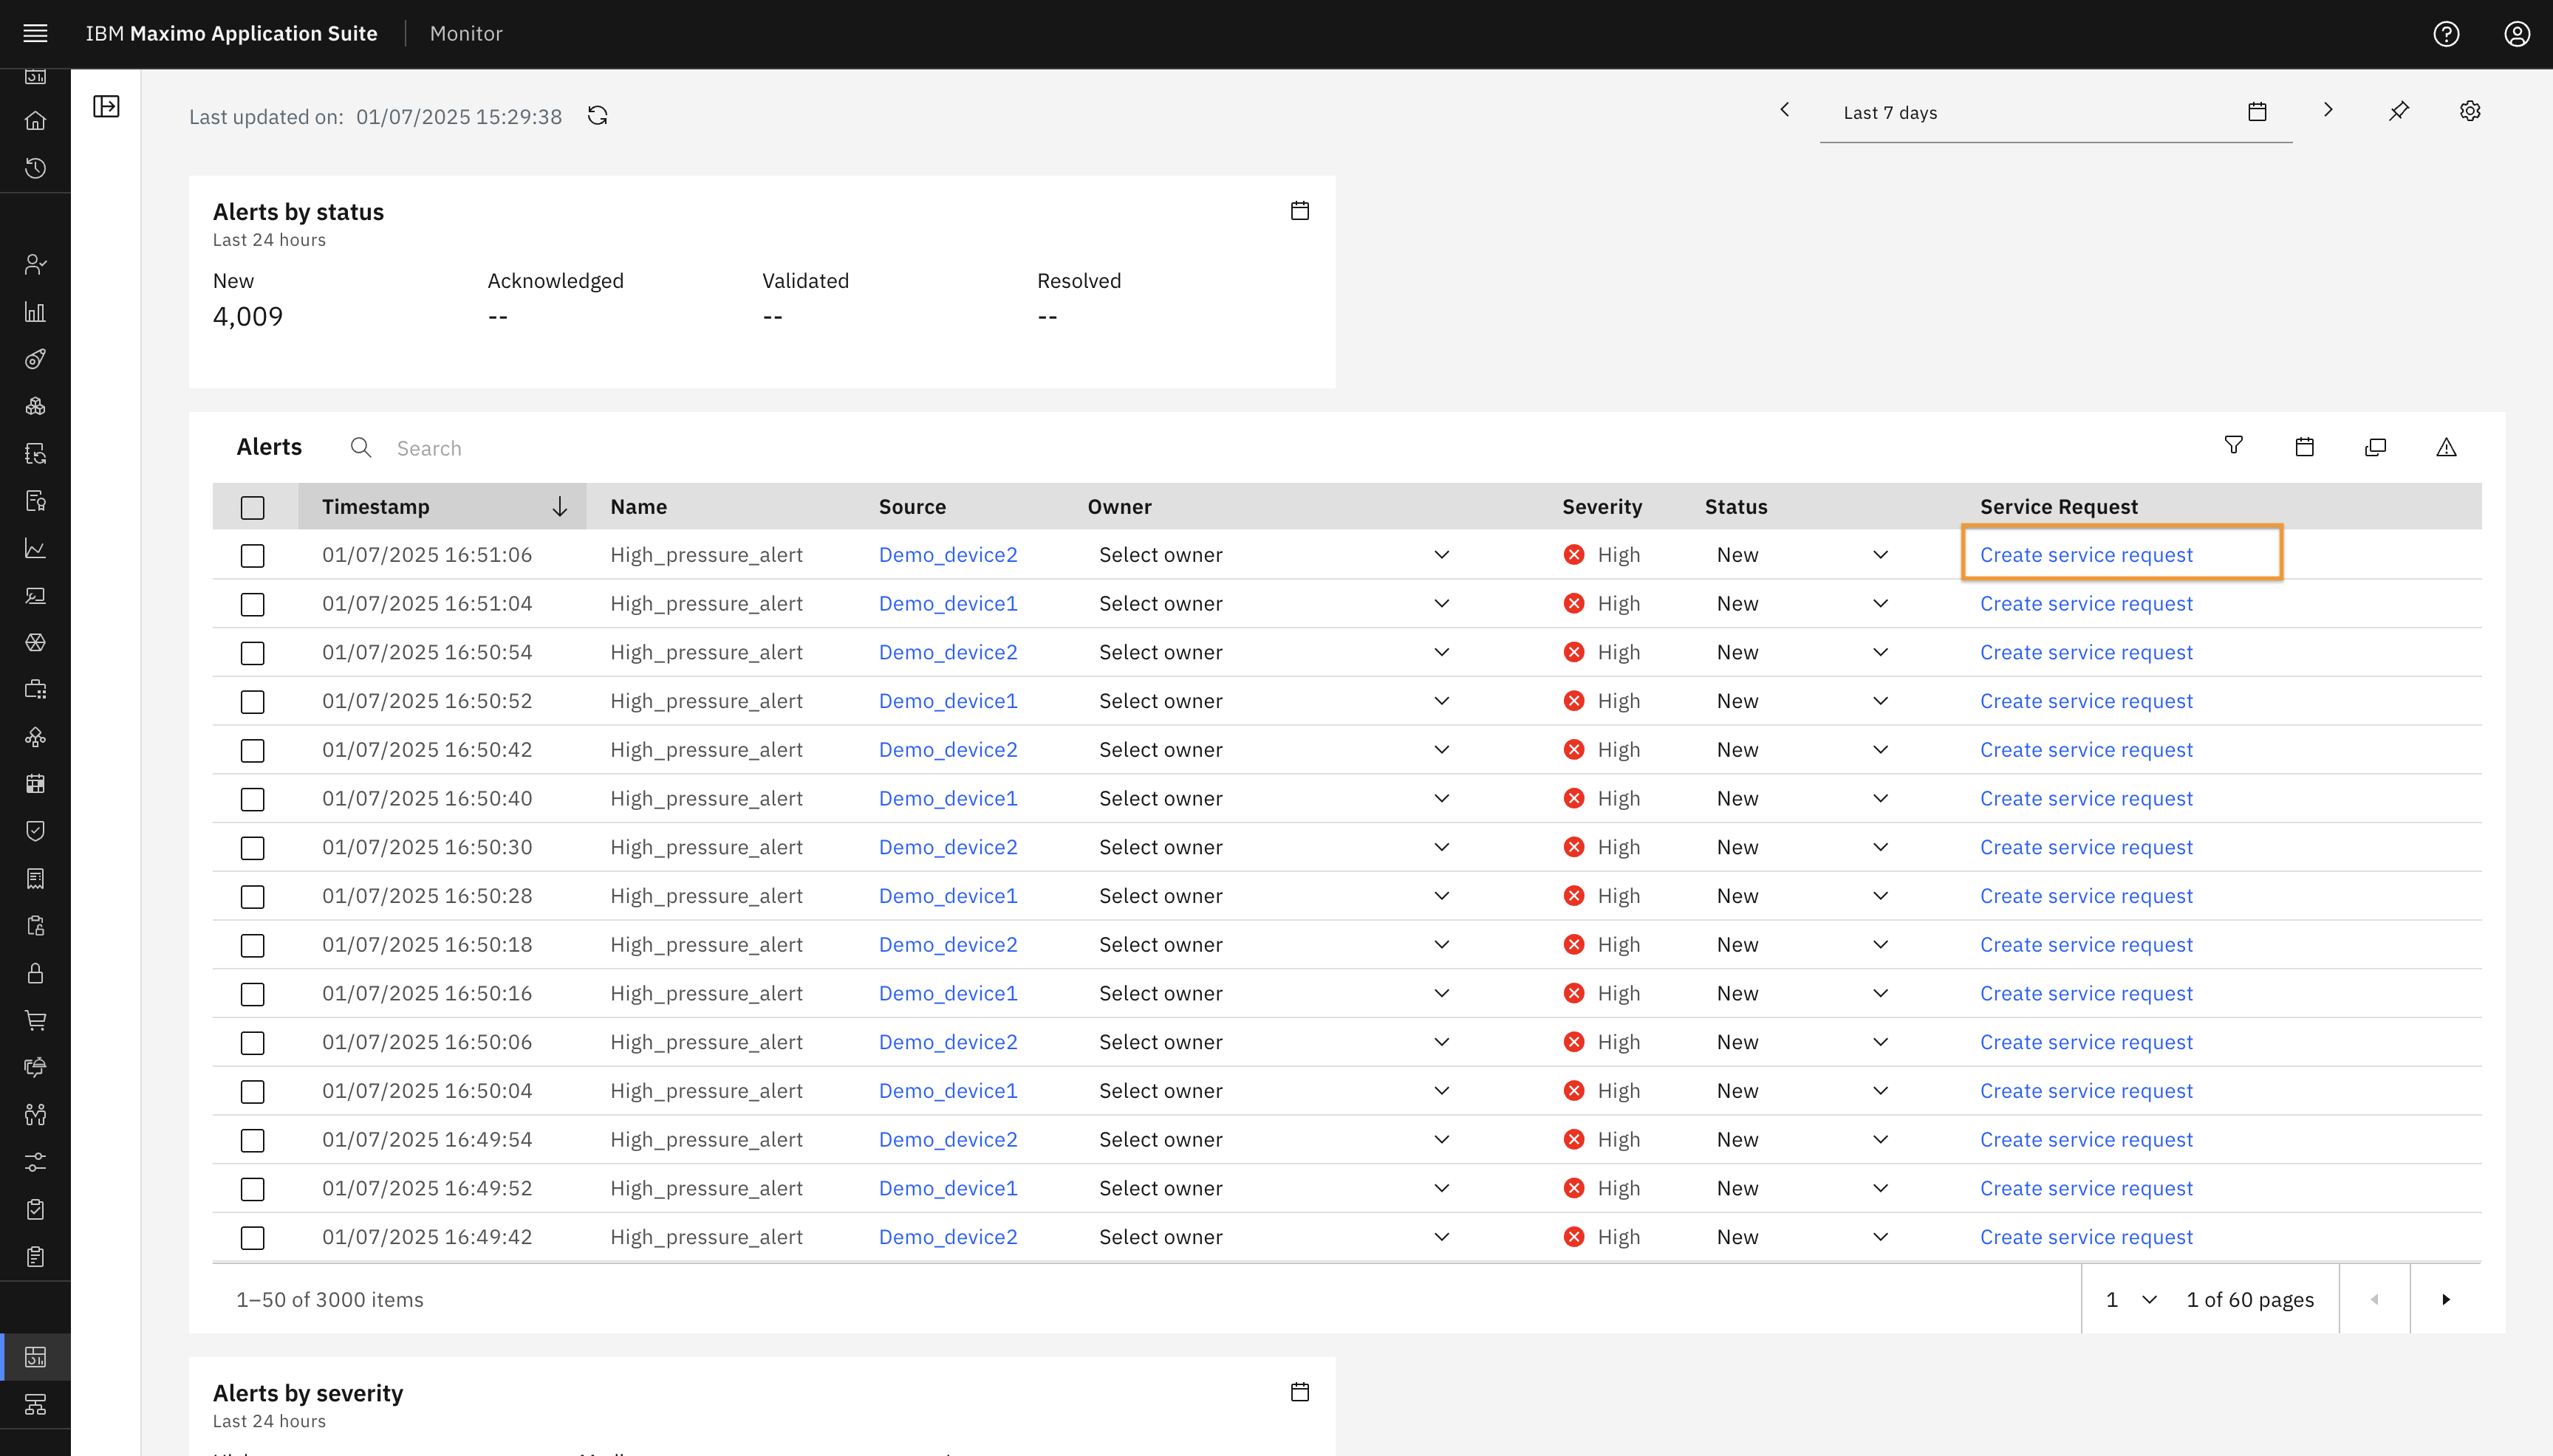Click the sliders settings icon in sidebar
This screenshot has height=1456, width=2553.
tap(35, 1162)
